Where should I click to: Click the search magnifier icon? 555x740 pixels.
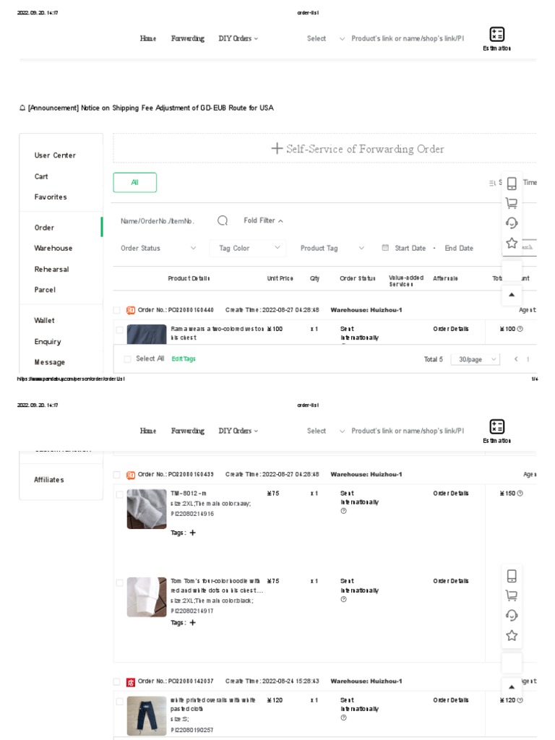pyautogui.click(x=223, y=221)
